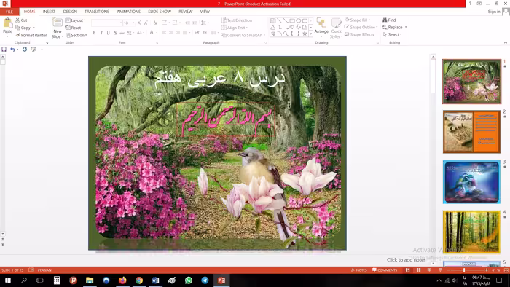
Task: Switch to the SLIDE SHOW tab
Action: (x=160, y=12)
